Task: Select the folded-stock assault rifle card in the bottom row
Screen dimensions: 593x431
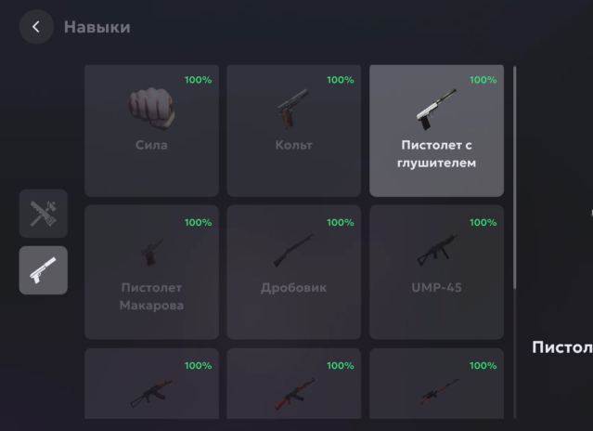Action: pyautogui.click(x=151, y=384)
